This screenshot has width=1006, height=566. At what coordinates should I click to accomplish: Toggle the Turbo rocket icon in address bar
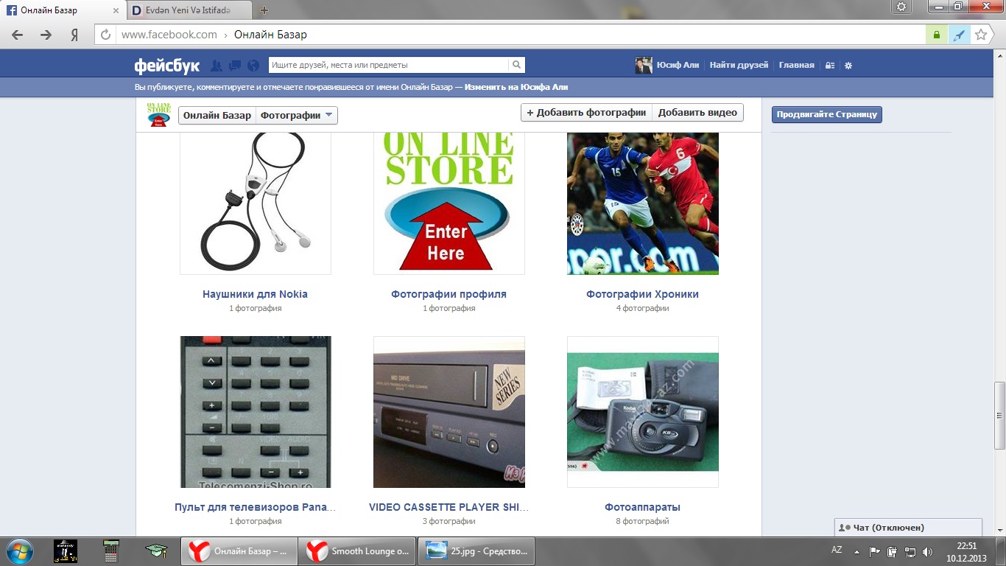click(958, 35)
